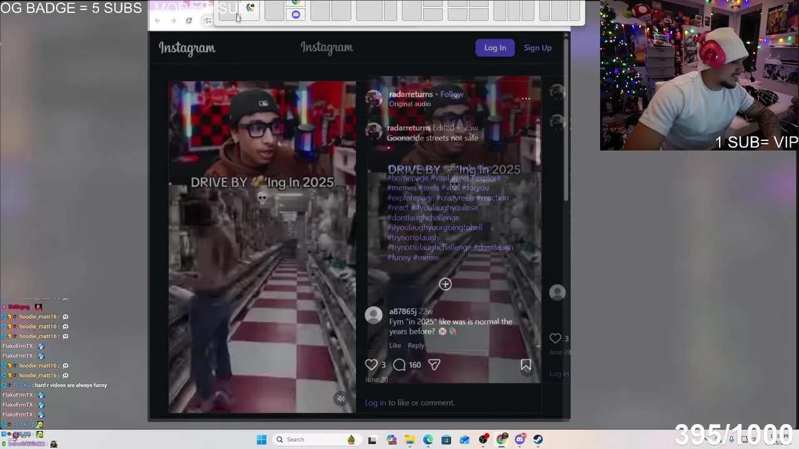Open the #funny hashtag

pyautogui.click(x=399, y=258)
